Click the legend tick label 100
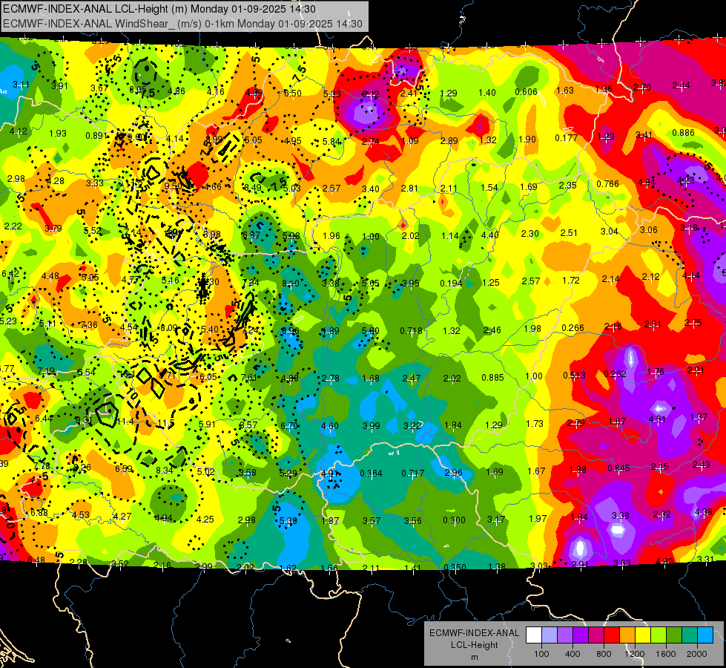 [541, 654]
